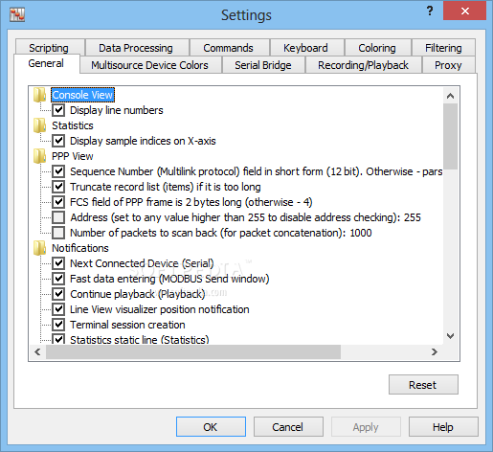Uncheck Terminal session creation notification

[58, 325]
